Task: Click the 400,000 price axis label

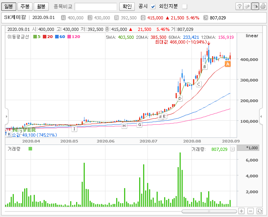Action: point(249,59)
